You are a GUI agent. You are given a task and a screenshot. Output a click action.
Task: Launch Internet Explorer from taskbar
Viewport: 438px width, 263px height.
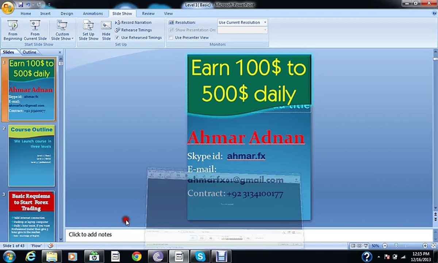31,256
